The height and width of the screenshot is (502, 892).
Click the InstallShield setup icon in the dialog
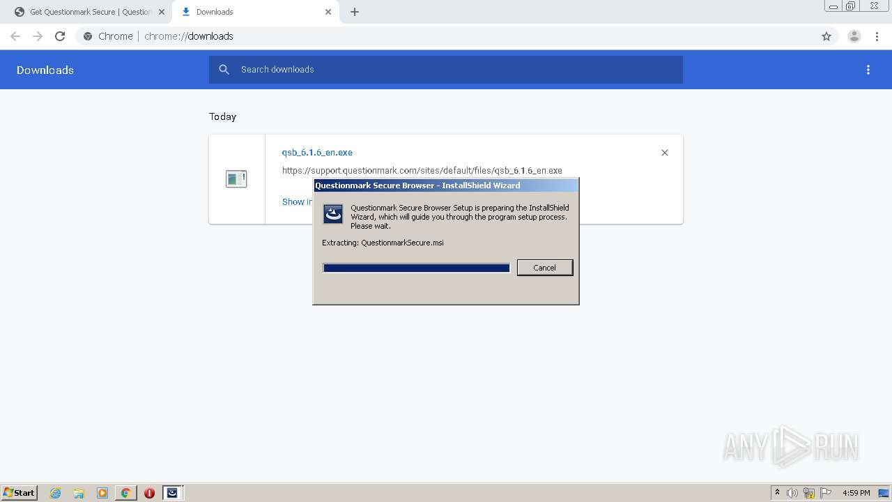point(333,214)
